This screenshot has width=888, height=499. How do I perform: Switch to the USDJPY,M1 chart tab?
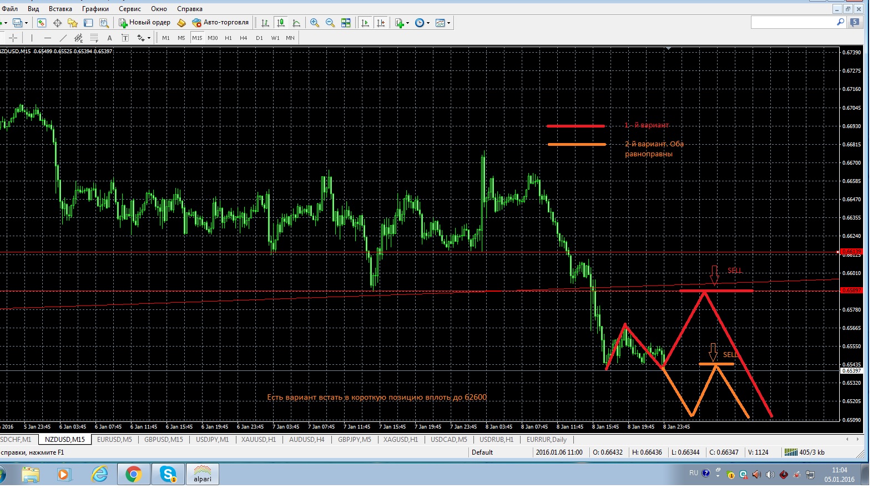click(212, 440)
